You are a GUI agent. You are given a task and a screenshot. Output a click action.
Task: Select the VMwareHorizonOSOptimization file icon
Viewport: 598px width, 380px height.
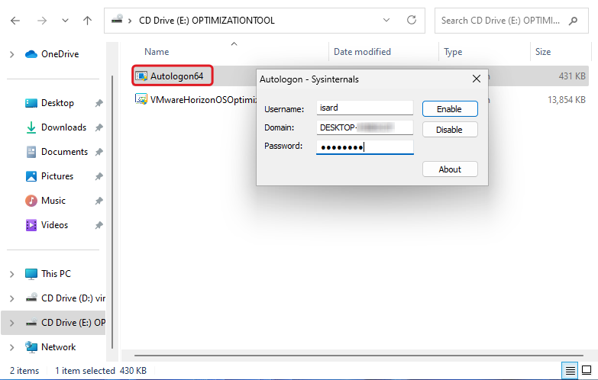pos(141,99)
